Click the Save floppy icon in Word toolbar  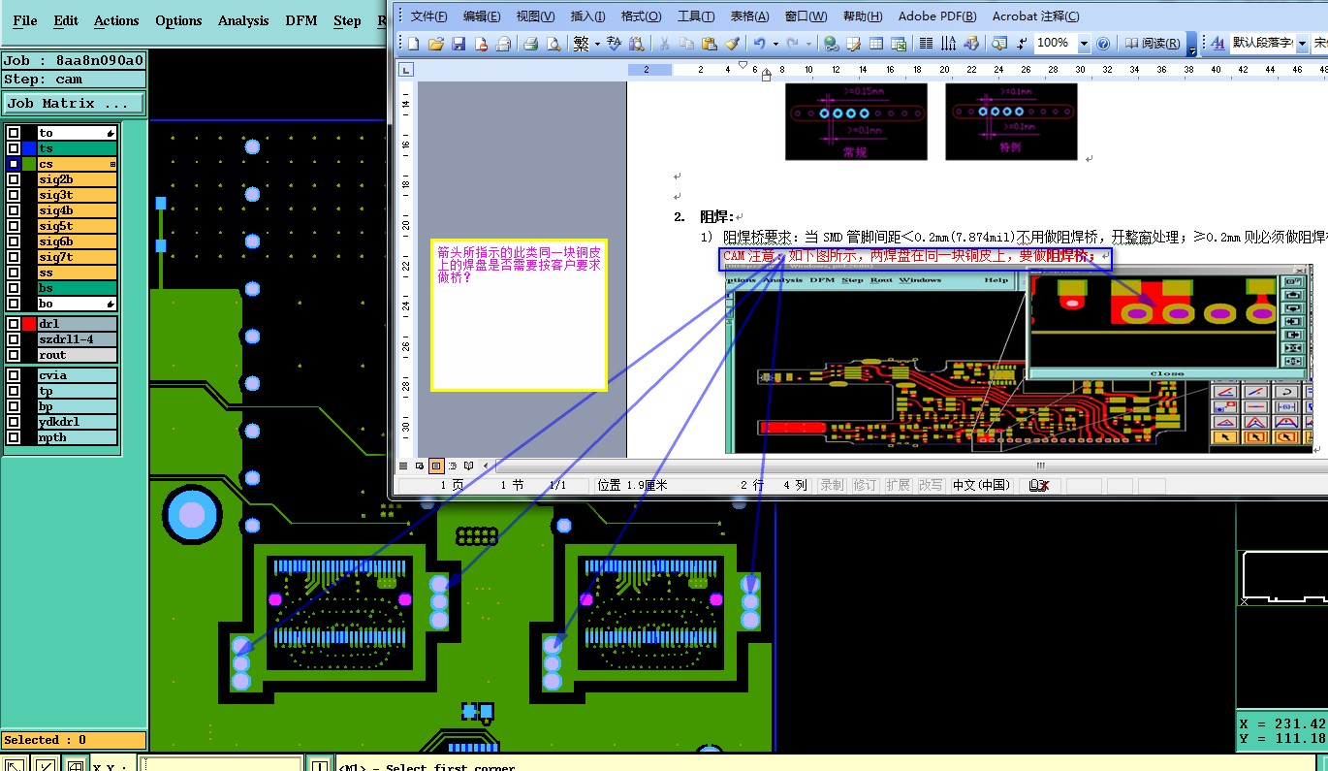pyautogui.click(x=458, y=44)
